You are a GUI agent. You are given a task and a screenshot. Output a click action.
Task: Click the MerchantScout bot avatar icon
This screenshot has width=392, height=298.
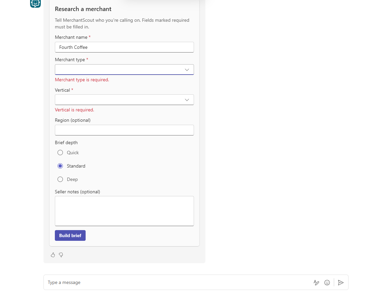35,3
